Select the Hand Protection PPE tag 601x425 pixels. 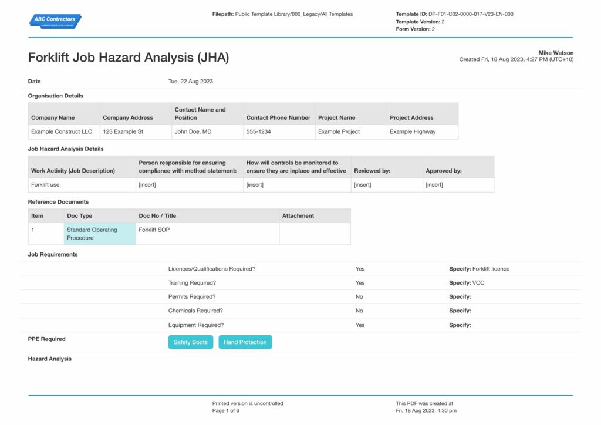pos(245,342)
